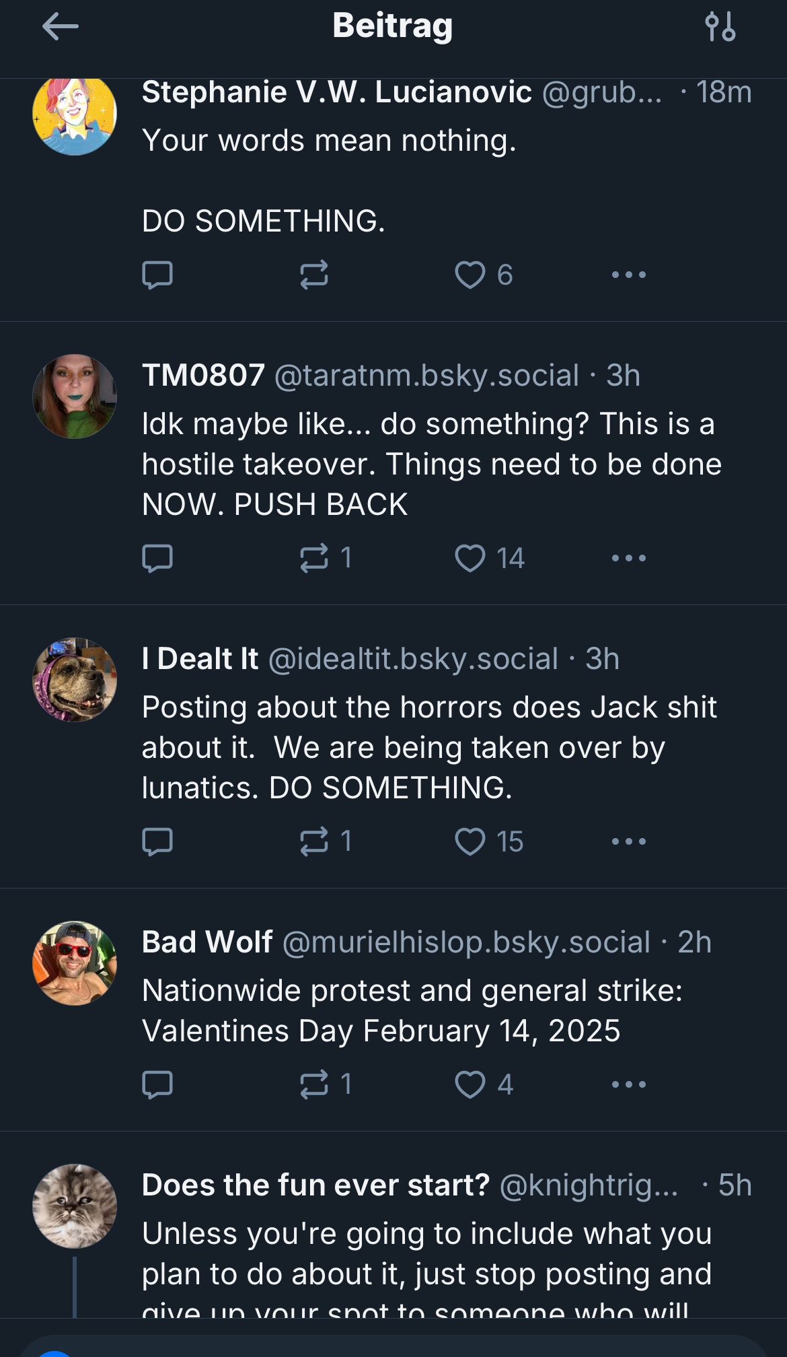Expand more options on I Dealt It post
Image resolution: width=787 pixels, height=1357 pixels.
click(x=629, y=841)
